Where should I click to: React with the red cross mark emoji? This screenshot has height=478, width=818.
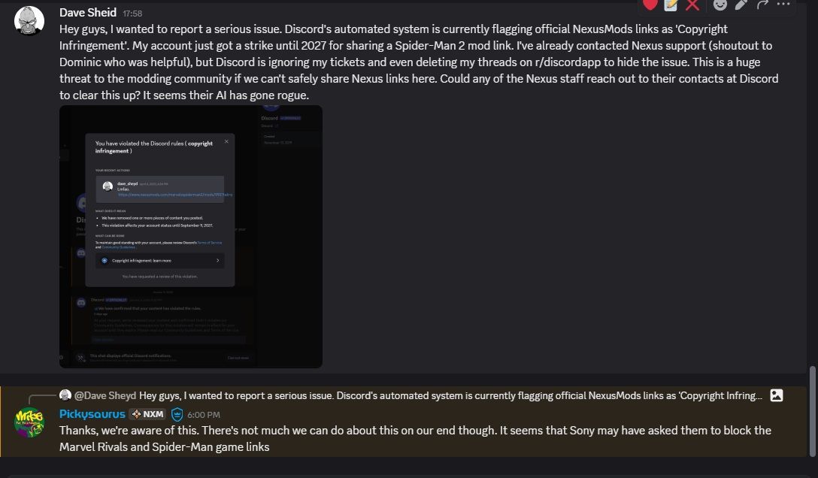coord(692,5)
